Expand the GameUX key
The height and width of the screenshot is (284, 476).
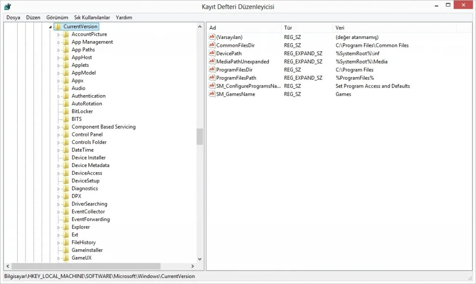(59, 258)
